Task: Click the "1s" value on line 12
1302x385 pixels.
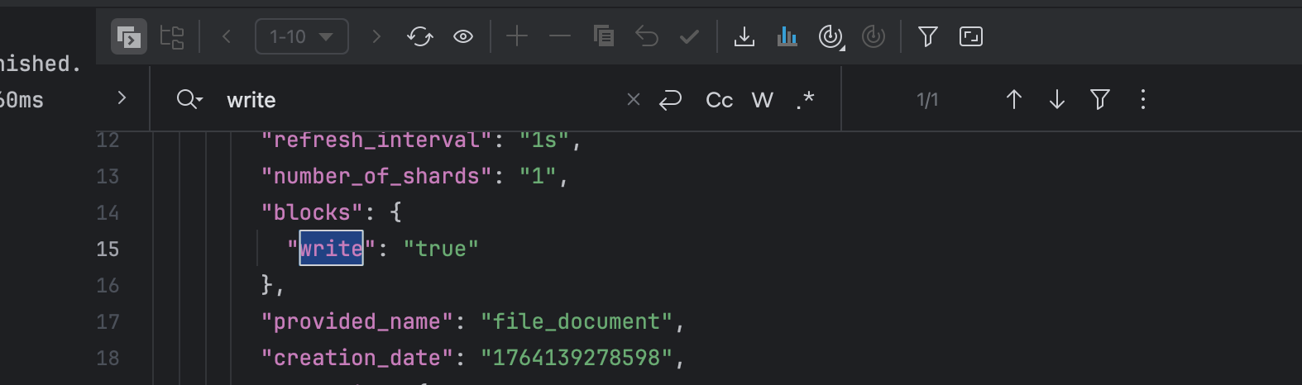Action: (544, 140)
